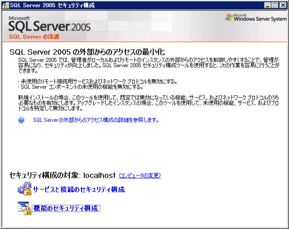
Task: Click the 'セキュリティ構成の対象:' label
Action: [x=45, y=175]
